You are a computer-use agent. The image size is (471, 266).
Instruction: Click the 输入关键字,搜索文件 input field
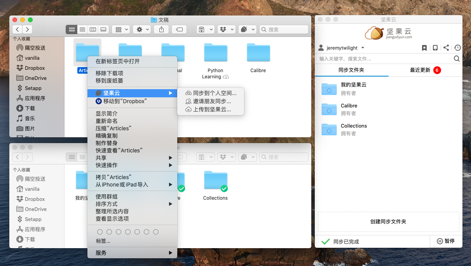[x=385, y=59]
